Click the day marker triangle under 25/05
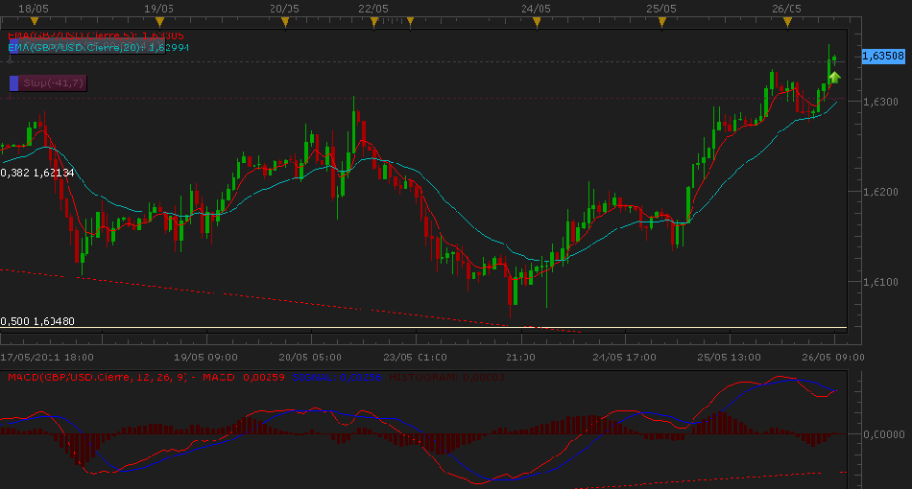Image resolution: width=912 pixels, height=489 pixels. [661, 20]
